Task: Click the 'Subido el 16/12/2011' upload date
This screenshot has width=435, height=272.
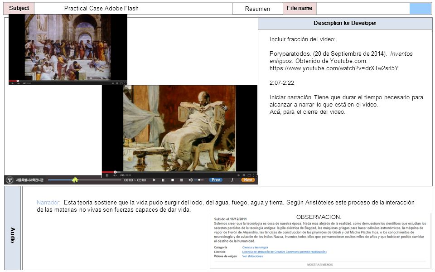Action: click(230, 219)
